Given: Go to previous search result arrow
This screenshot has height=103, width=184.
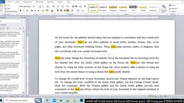Looking at the screenshot, I should (x=20, y=28).
